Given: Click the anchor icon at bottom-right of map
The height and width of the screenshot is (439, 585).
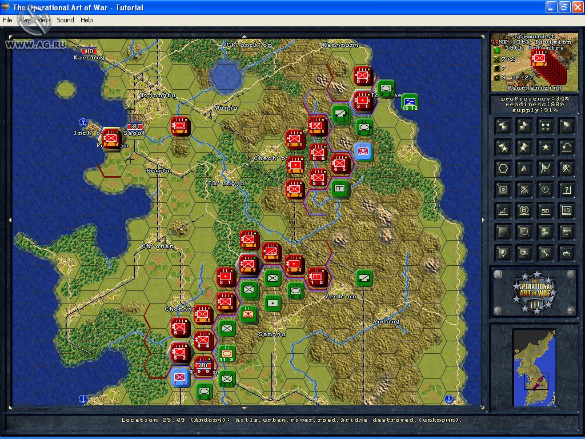Looking at the screenshot, I should point(449,399).
